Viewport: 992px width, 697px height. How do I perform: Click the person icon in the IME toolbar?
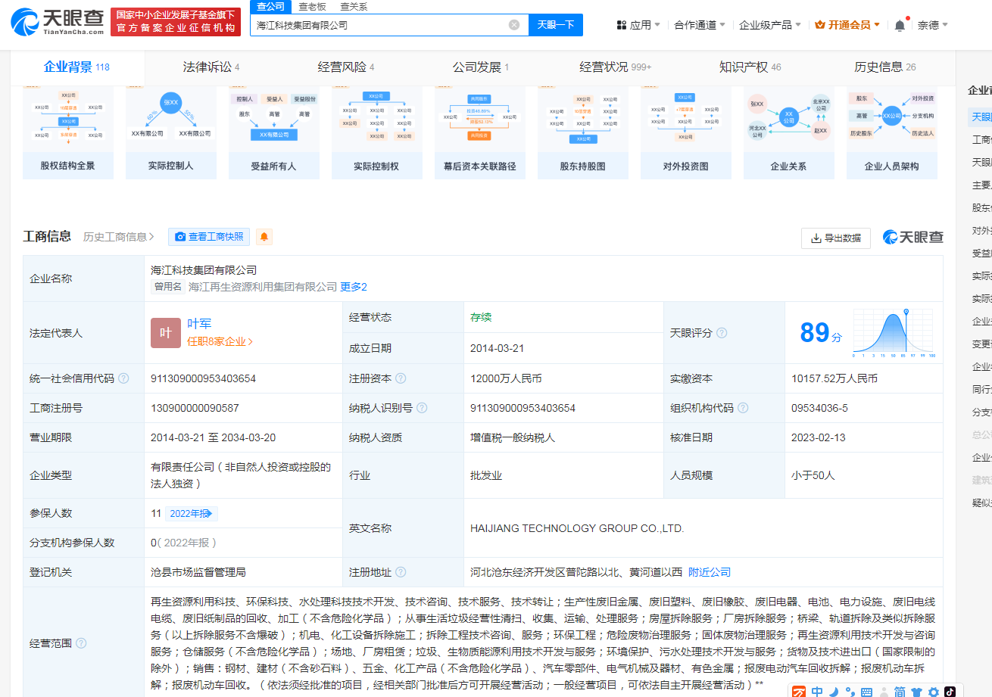883,692
